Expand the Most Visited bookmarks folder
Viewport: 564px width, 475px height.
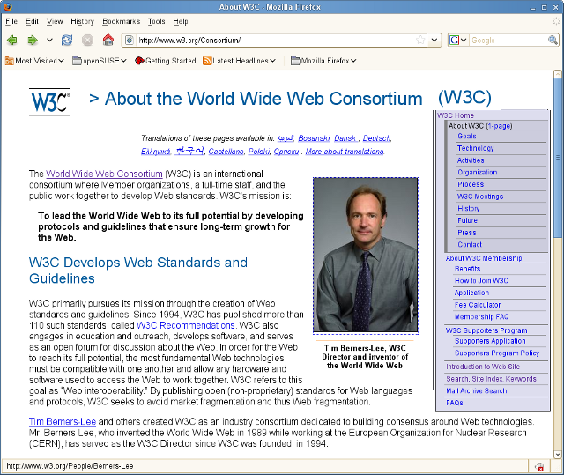(34, 61)
